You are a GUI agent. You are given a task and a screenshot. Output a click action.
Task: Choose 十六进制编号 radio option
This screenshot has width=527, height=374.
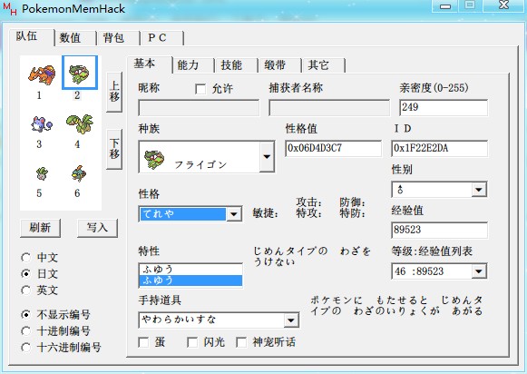[26, 348]
